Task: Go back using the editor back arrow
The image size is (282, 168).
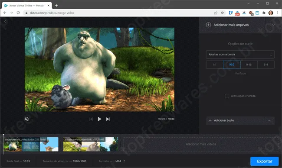Action: (5, 22)
